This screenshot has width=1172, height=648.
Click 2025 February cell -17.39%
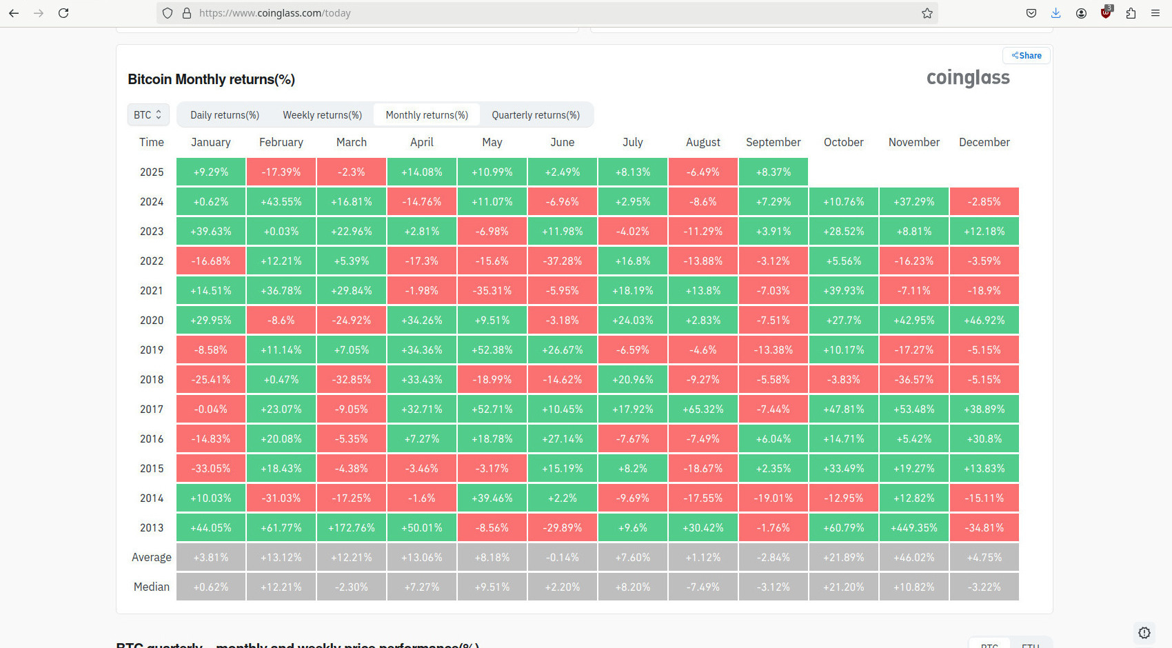click(x=281, y=172)
